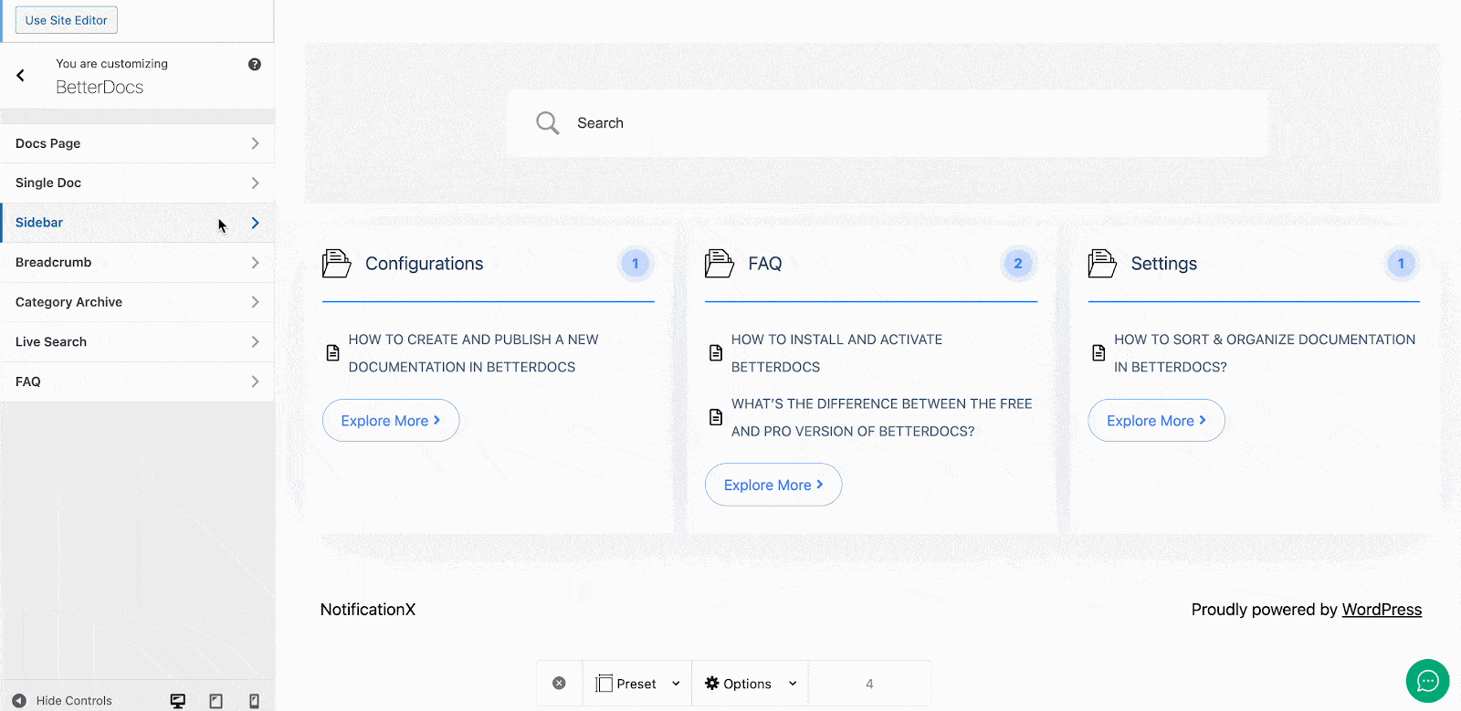Click the Settings doc count badge
Viewport: 1461px width, 711px height.
pyautogui.click(x=1401, y=264)
